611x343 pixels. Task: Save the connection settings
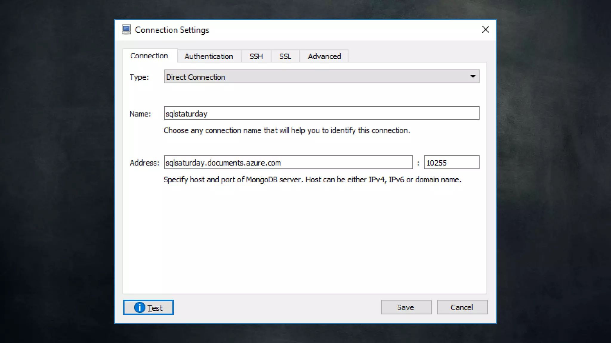tap(406, 307)
